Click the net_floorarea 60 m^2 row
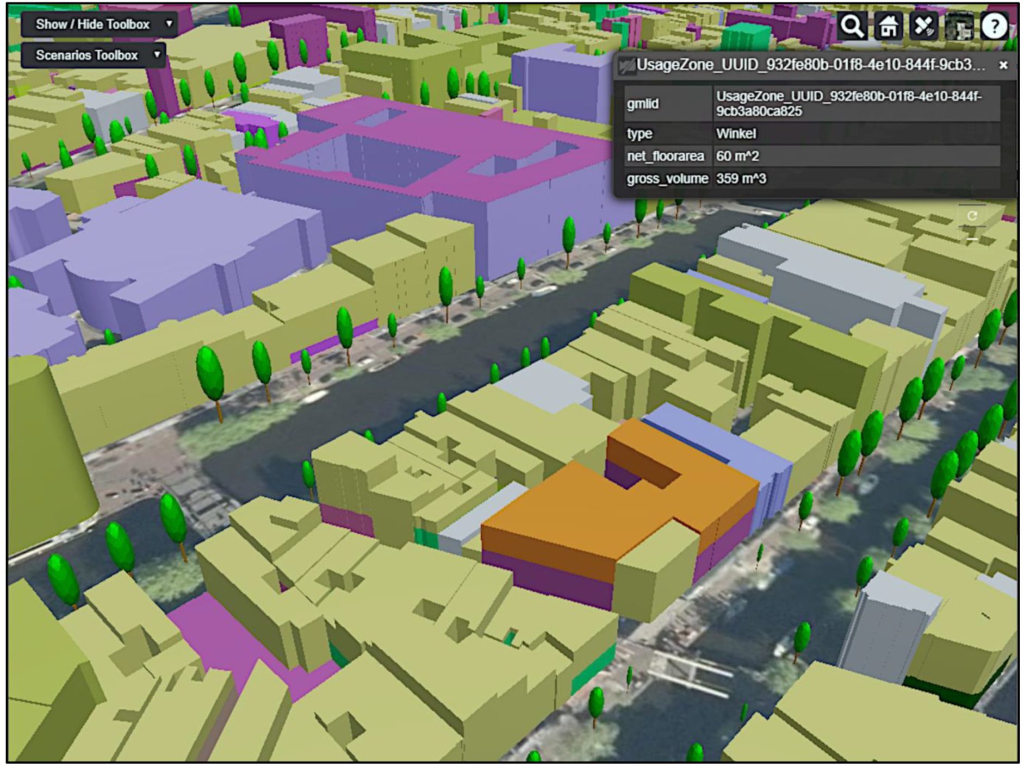The height and width of the screenshot is (768, 1024). [810, 157]
